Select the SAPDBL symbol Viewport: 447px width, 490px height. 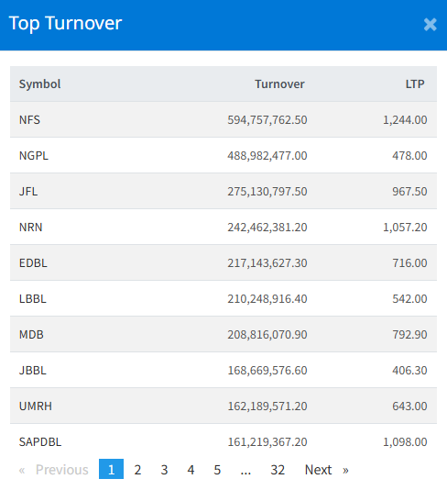click(x=40, y=442)
